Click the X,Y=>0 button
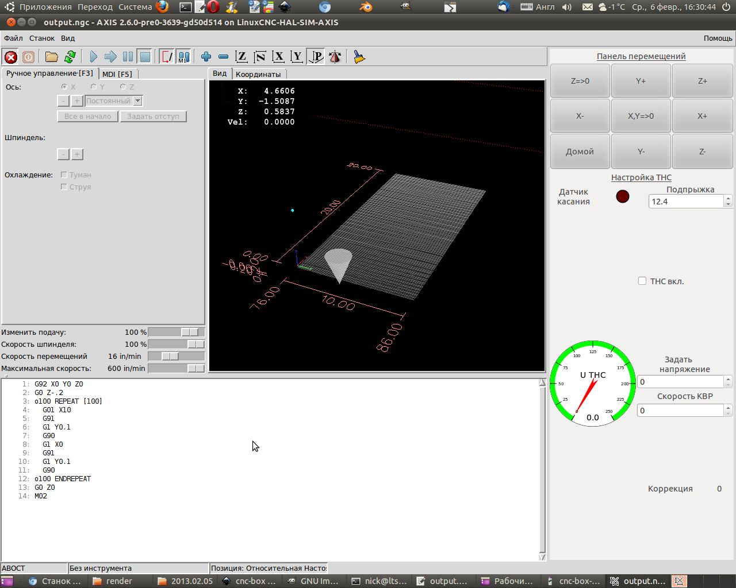This screenshot has width=736, height=588. [x=641, y=116]
